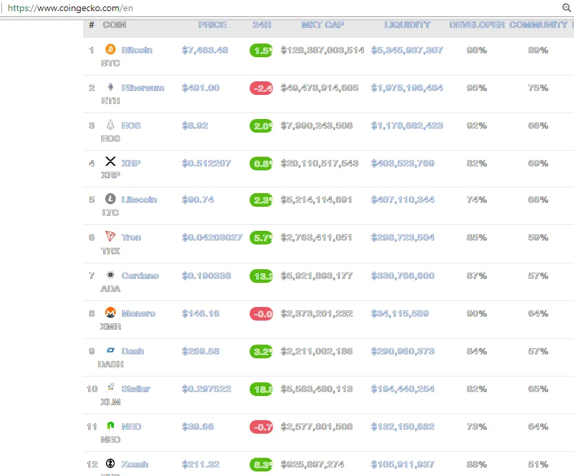The width and height of the screenshot is (574, 476).
Task: Click the Bitcoin coin logo
Action: (x=111, y=49)
